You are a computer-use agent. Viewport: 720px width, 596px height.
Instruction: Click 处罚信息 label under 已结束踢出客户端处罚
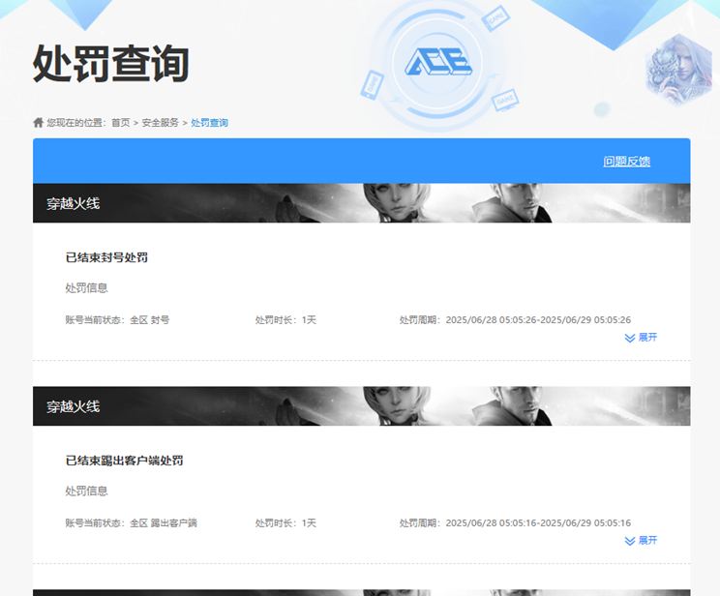coord(86,491)
